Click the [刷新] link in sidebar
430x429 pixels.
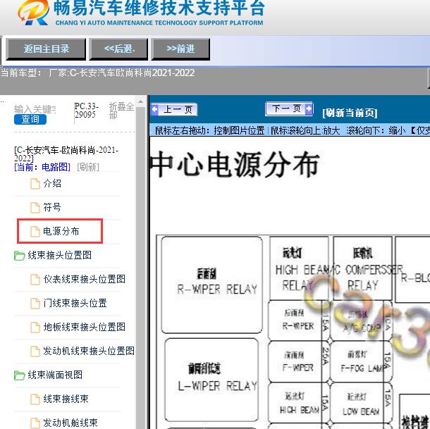tap(88, 167)
